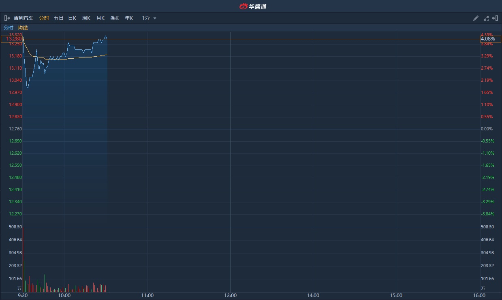Open the 1分 period selector
The image size is (502, 300).
146,18
